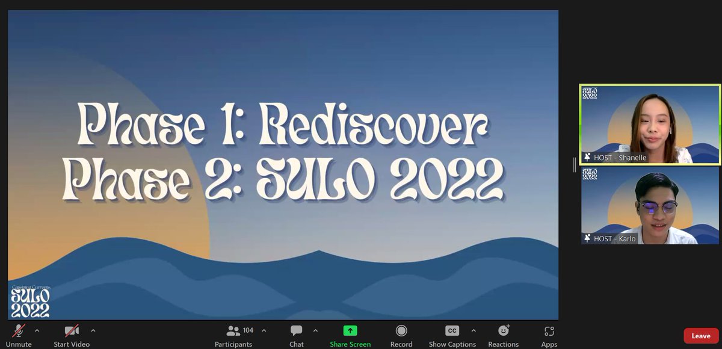The height and width of the screenshot is (349, 722).
Task: Select Shanelle's video tile
Action: [650, 125]
